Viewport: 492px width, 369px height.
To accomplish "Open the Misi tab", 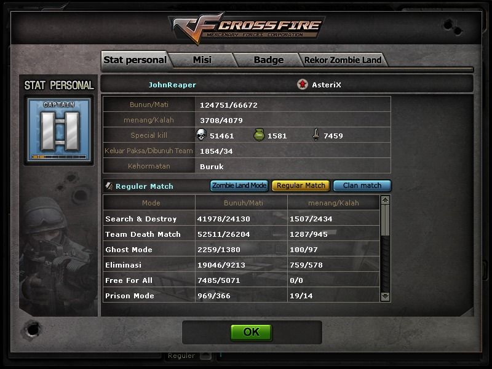I will [202, 60].
